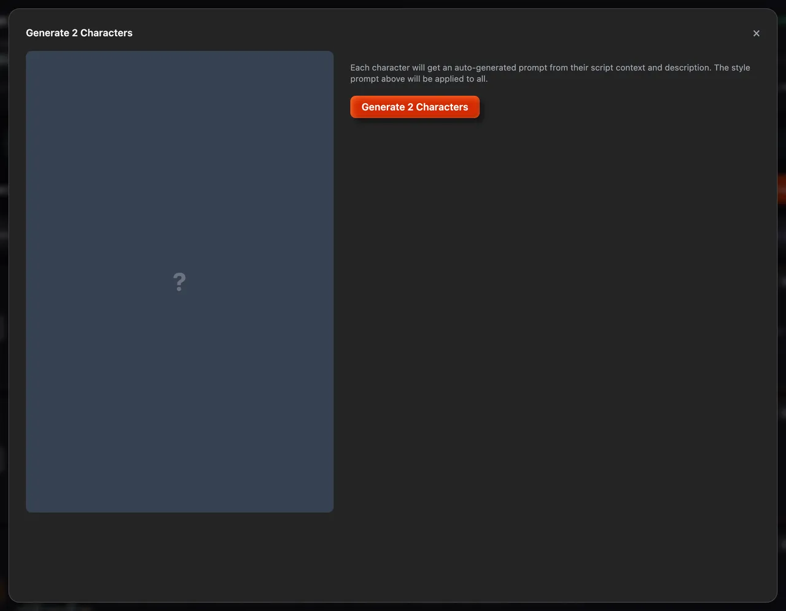Close the Generate 2 Characters dialog
This screenshot has height=611, width=786.
point(757,33)
